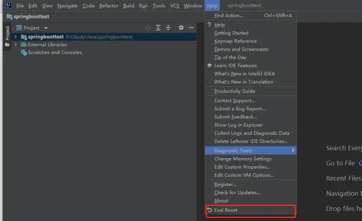Toggle the vertical Project tool window tab
This screenshot has height=221, width=362.
7,33
